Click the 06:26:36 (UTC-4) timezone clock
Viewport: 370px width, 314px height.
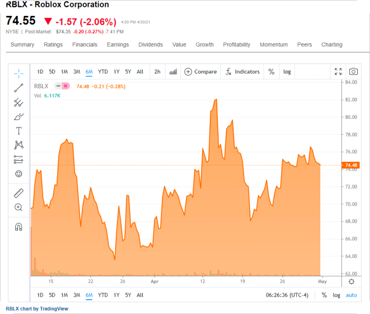pyautogui.click(x=287, y=295)
